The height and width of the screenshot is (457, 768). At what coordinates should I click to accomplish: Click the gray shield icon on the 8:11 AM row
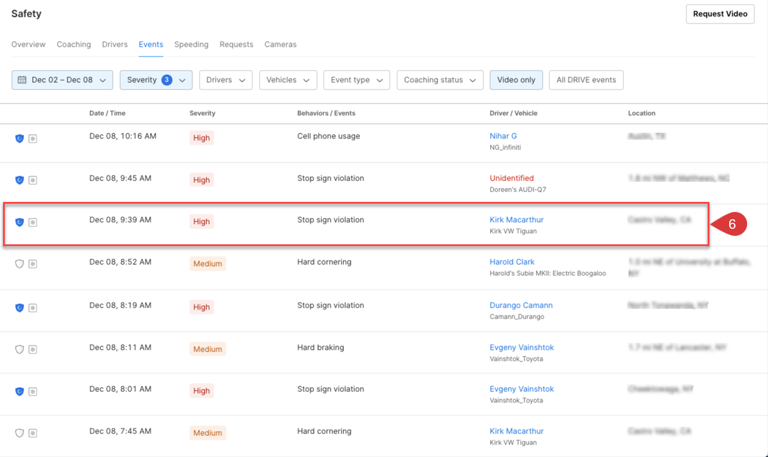(19, 349)
